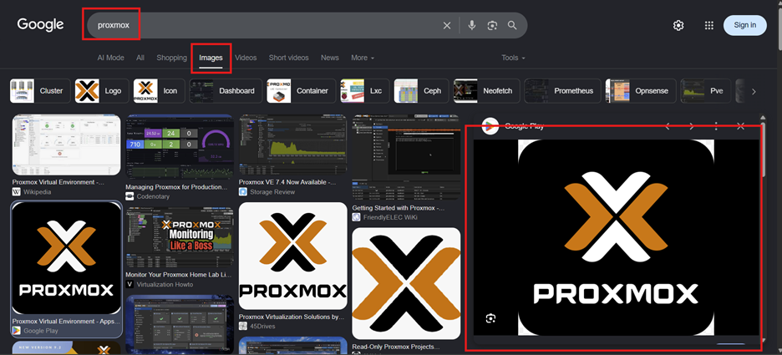Screen dimensions: 782x355
Task: Go to previous image in preview panel
Action: tap(668, 126)
